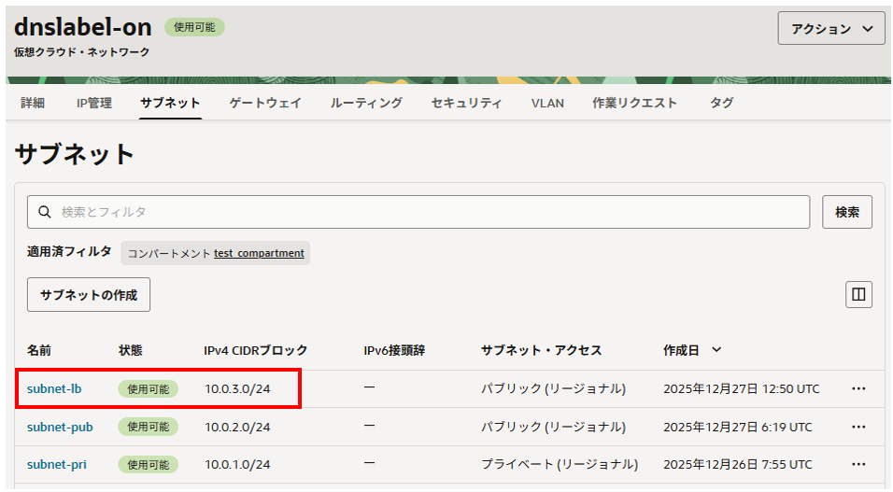Viewport: 893px width, 492px height.
Task: Open the ゲートウェイ tab
Action: pos(265,103)
